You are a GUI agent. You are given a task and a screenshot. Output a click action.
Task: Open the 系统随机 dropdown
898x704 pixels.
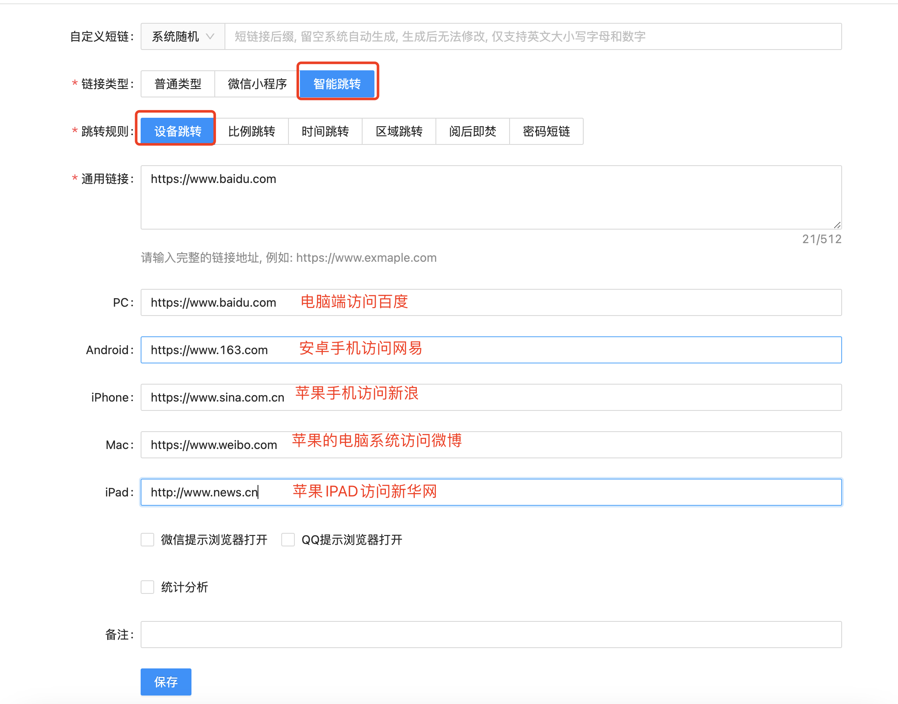183,37
